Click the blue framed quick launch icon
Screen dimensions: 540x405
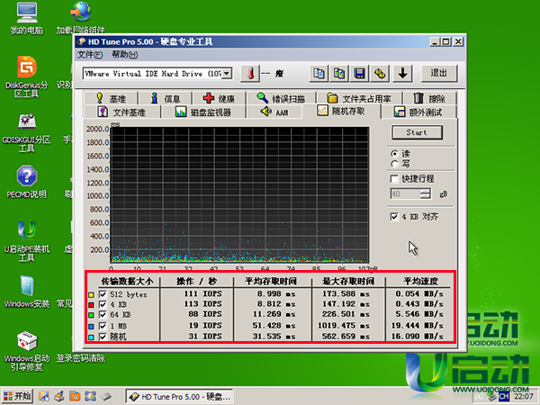pyautogui.click(x=90, y=396)
